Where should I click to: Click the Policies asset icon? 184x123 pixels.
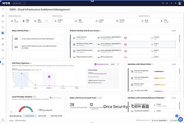[x=117, y=21]
